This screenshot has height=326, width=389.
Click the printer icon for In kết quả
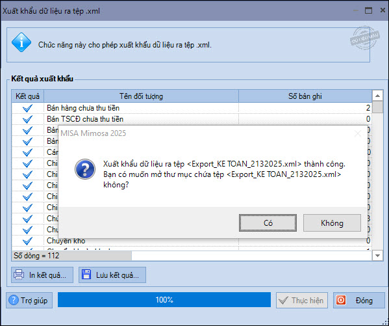[x=19, y=275]
